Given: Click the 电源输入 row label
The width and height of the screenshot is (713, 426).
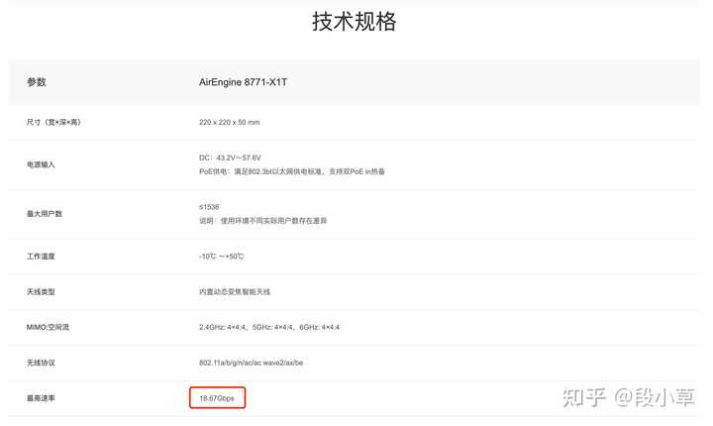Looking at the screenshot, I should 41,164.
